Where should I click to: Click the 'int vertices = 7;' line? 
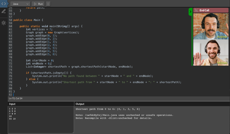pyautogui.click(x=39, y=29)
